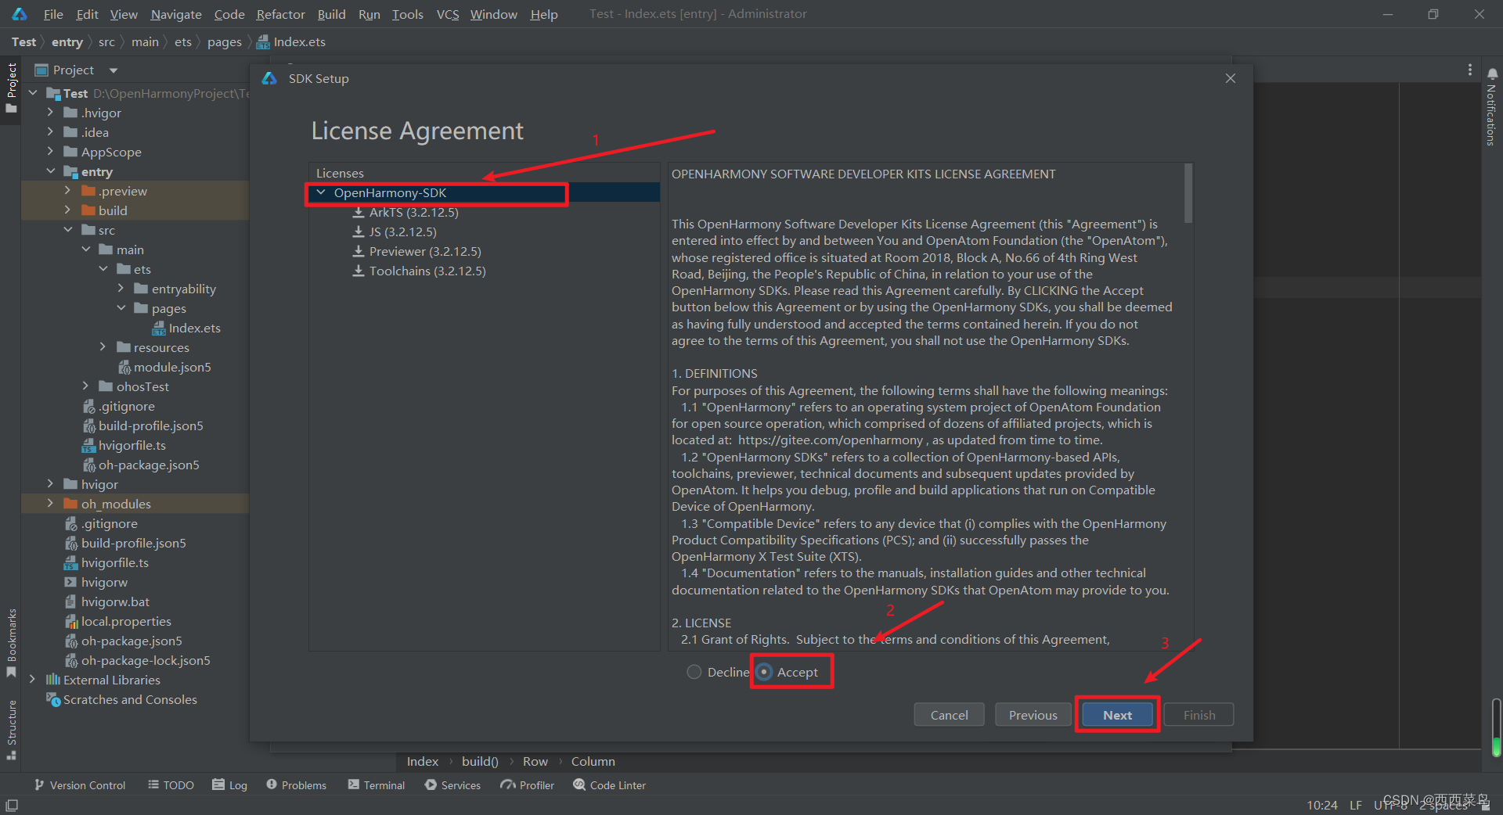Screen dimensions: 1503x815
Task: Expand the AppScope folder
Action: click(50, 152)
